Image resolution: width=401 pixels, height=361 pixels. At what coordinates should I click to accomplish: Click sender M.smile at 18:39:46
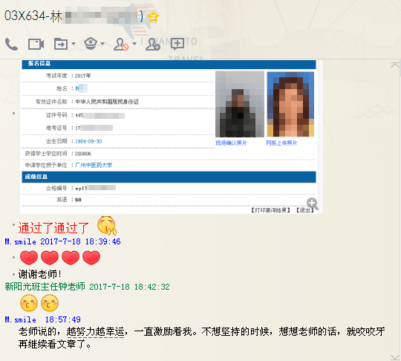20,241
